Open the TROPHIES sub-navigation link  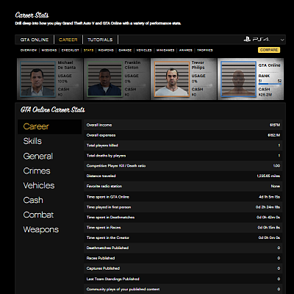click(205, 50)
